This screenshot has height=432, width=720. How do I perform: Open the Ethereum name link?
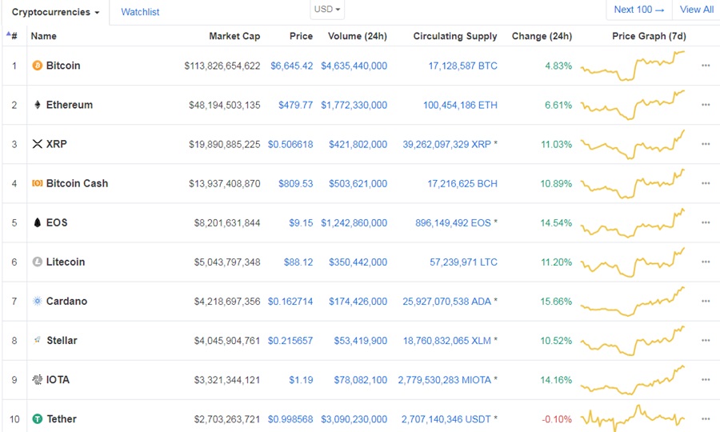pos(70,105)
